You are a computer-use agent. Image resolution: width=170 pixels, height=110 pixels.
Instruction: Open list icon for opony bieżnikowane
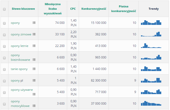coord(34,59)
